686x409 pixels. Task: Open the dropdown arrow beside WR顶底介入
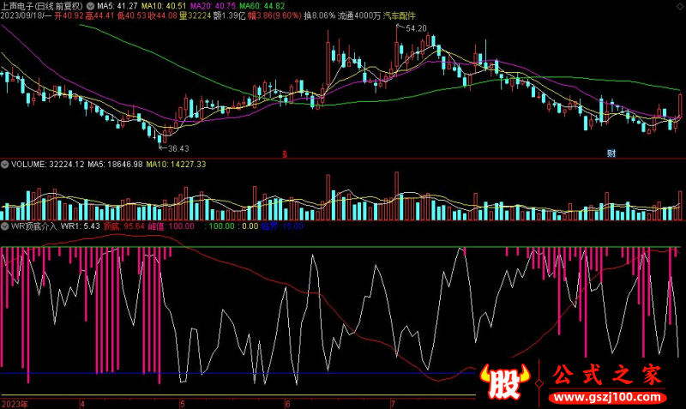5,226
